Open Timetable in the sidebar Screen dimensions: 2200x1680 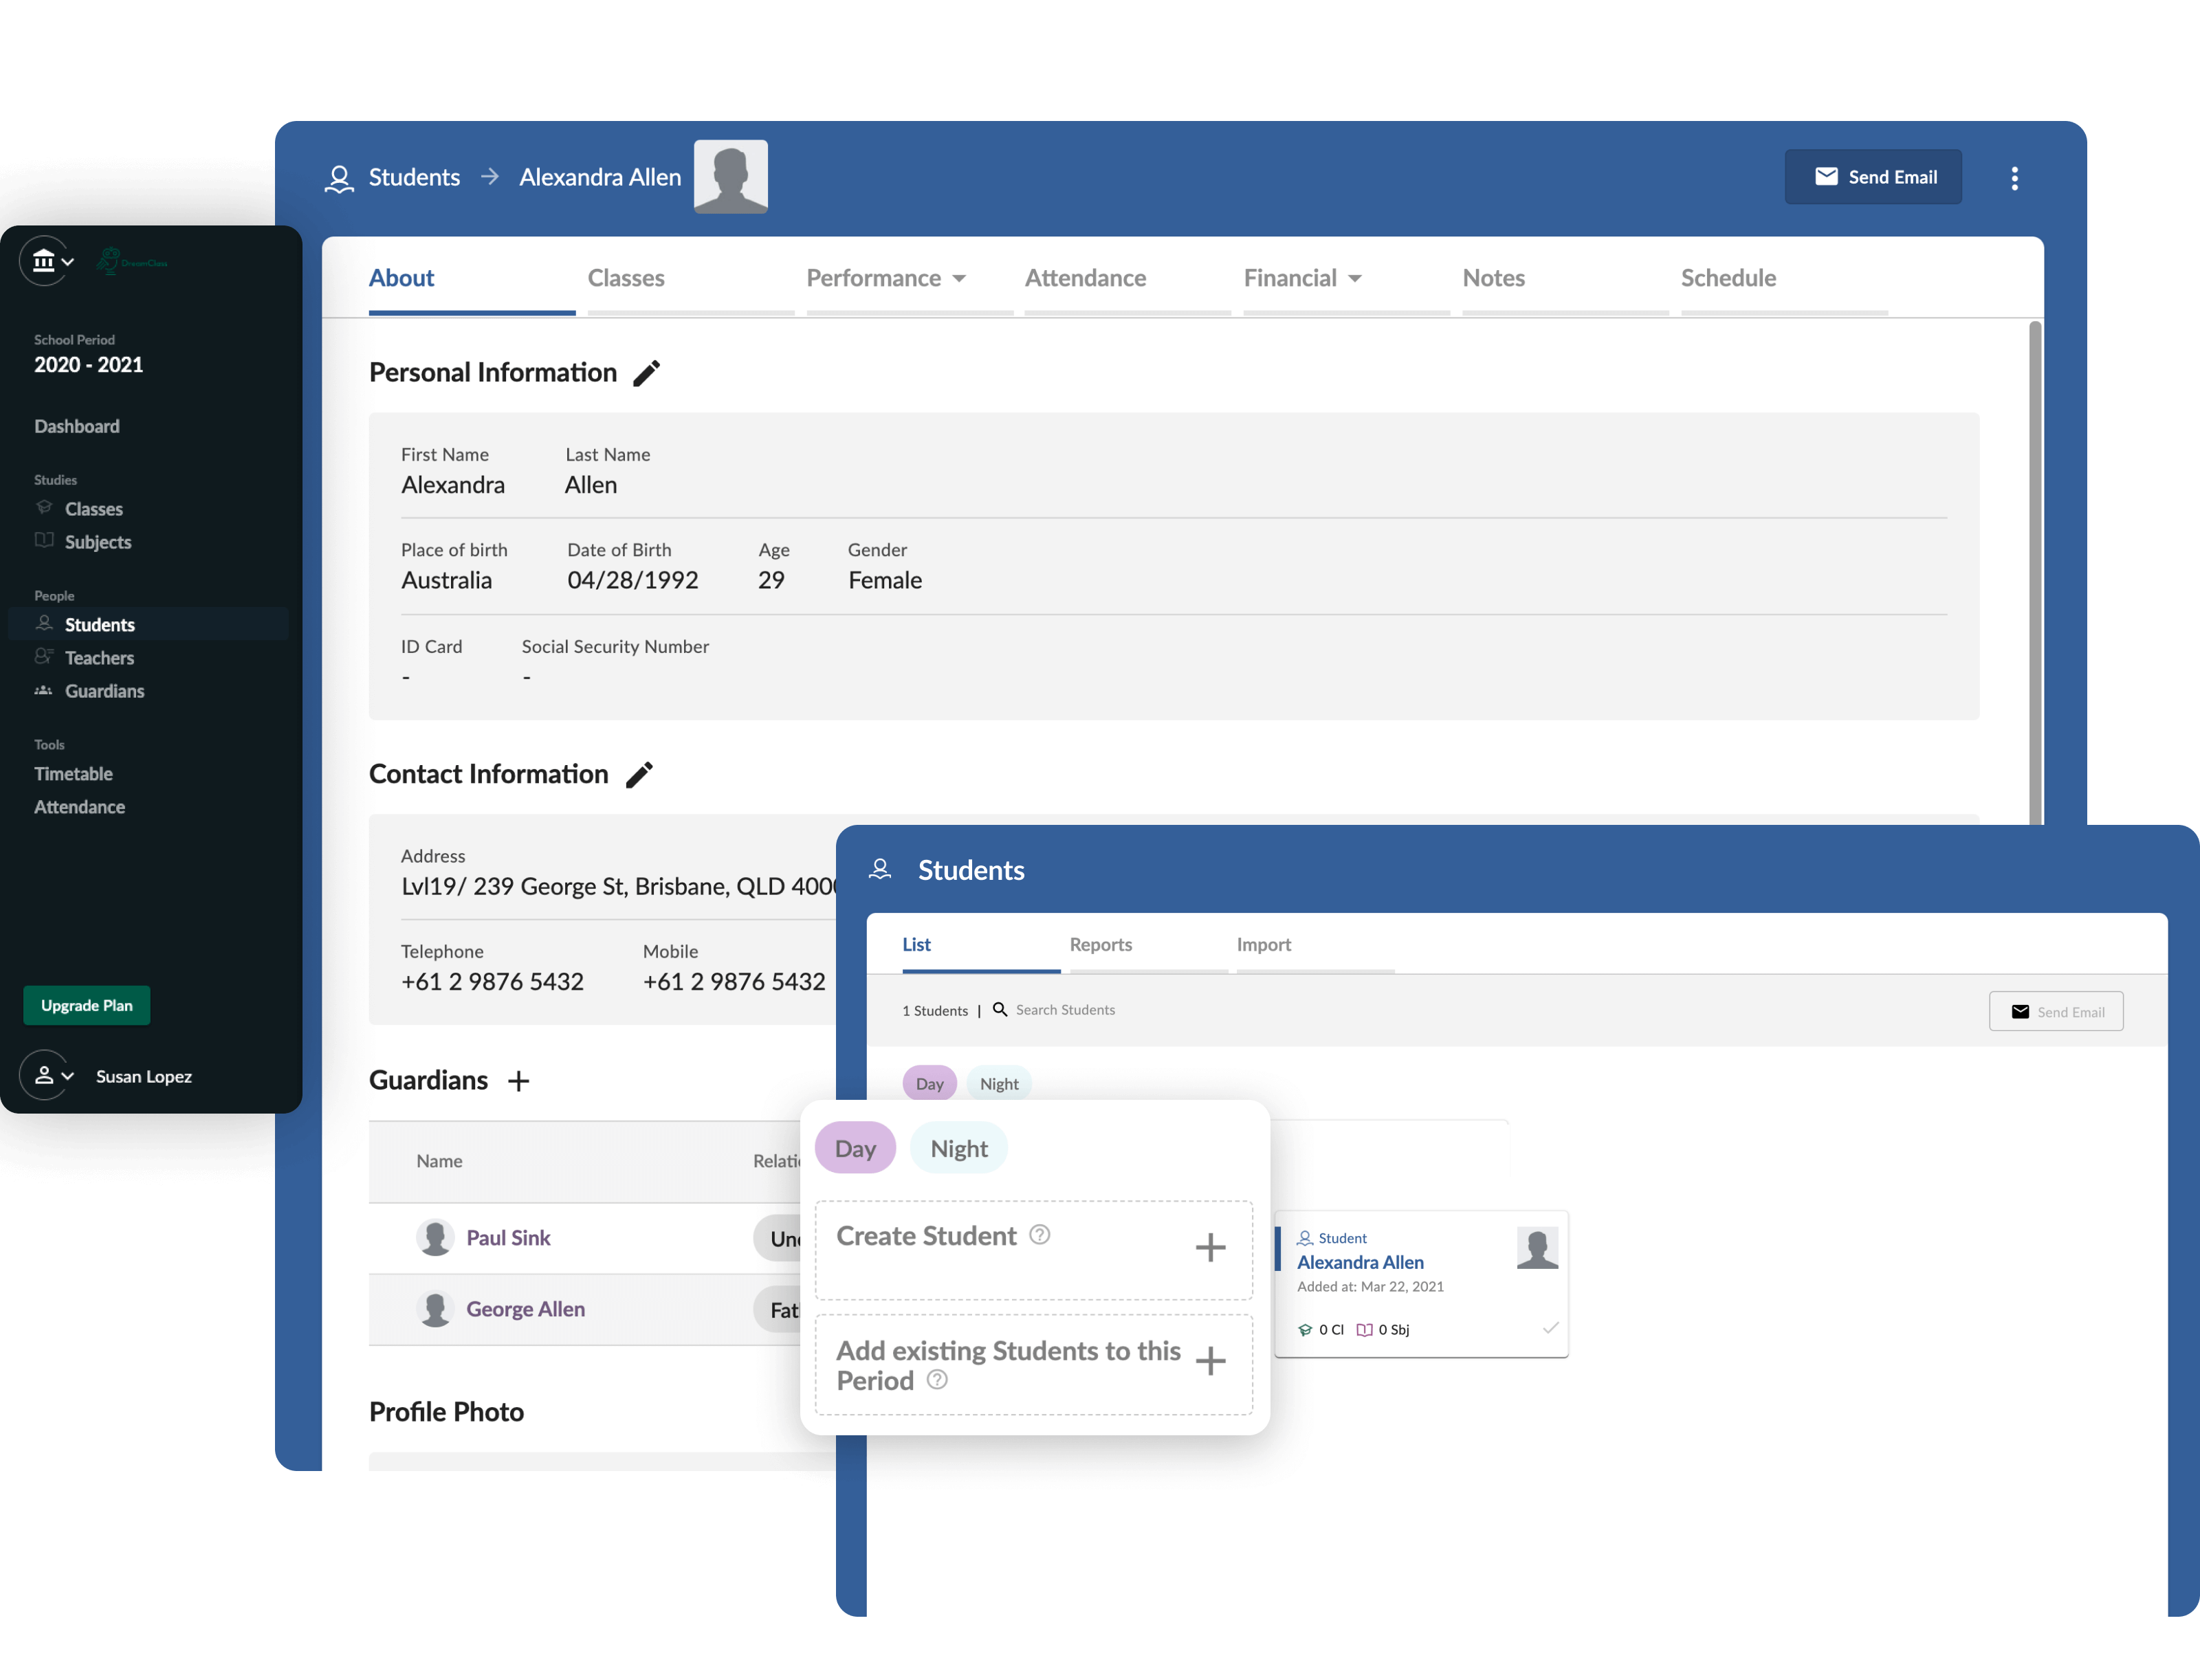(73, 774)
